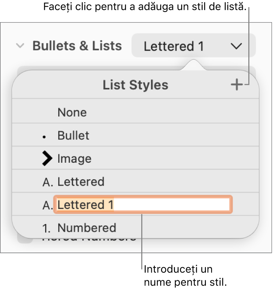Click the "A." marker beside the rename field
Screen dimensions: 275x289
47,206
